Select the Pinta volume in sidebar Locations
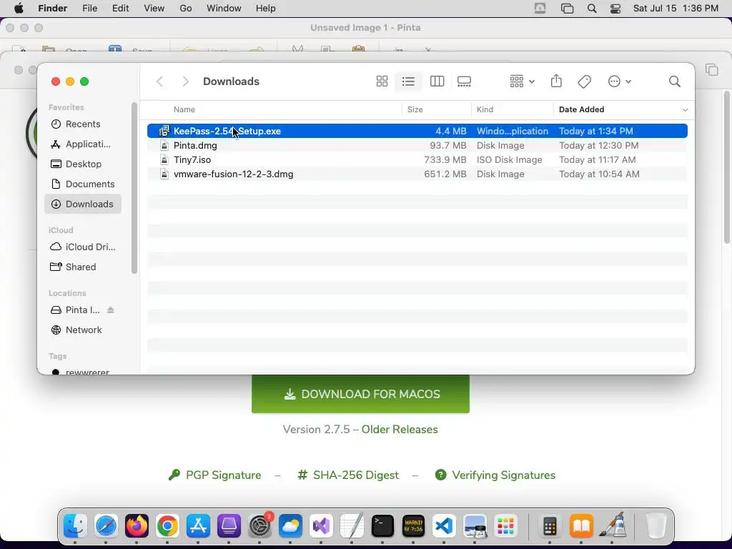Viewport: 732px width, 549px height. 76,310
